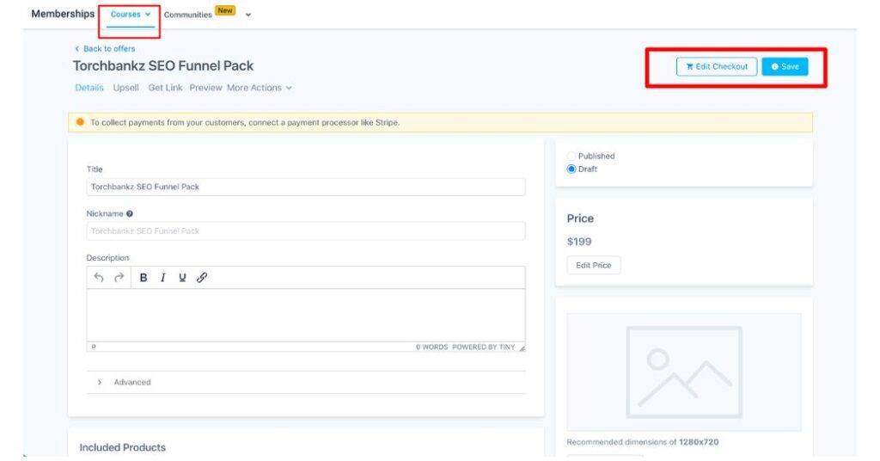Open the dropdown arrow after Communities

click(x=248, y=15)
